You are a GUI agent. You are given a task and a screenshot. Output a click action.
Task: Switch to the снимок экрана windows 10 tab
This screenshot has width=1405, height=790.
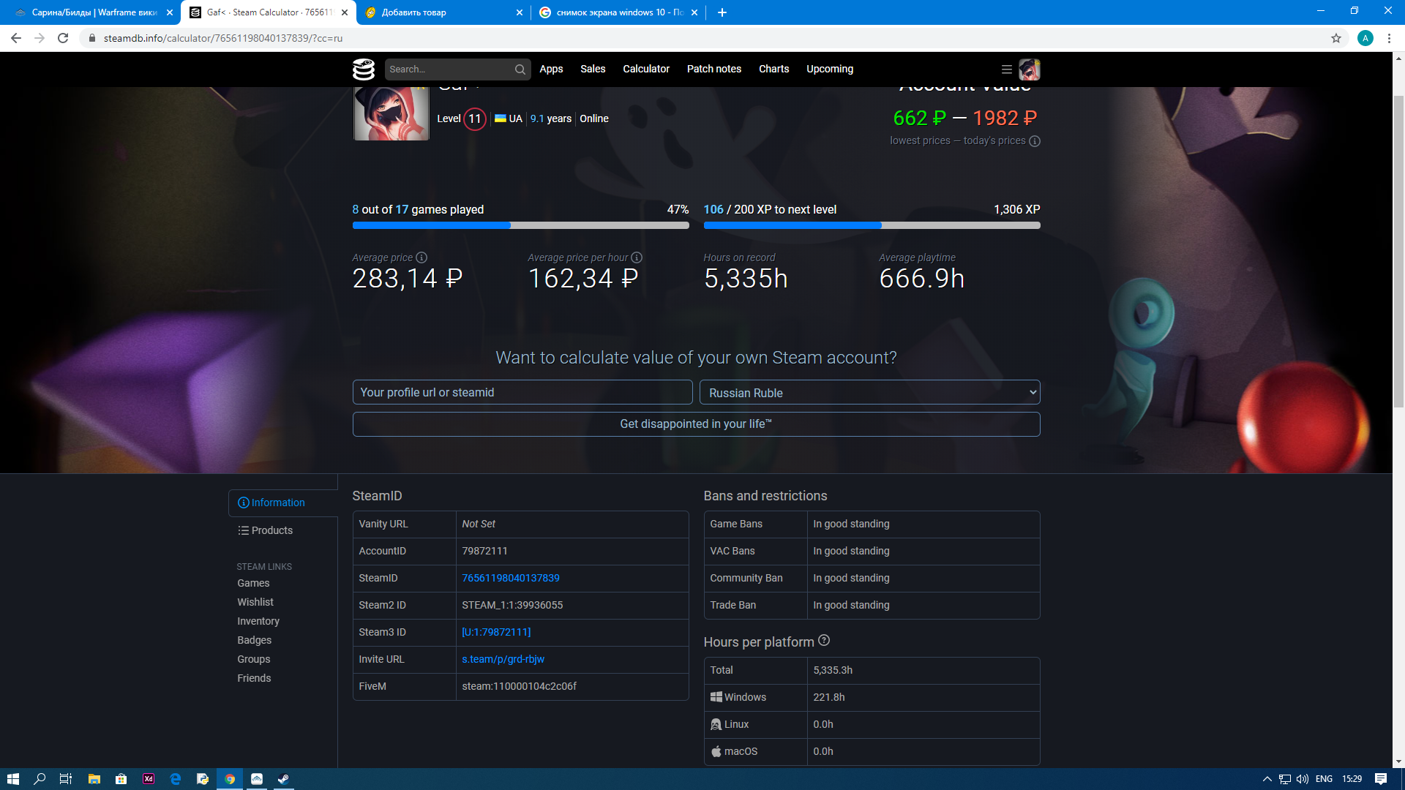click(617, 12)
